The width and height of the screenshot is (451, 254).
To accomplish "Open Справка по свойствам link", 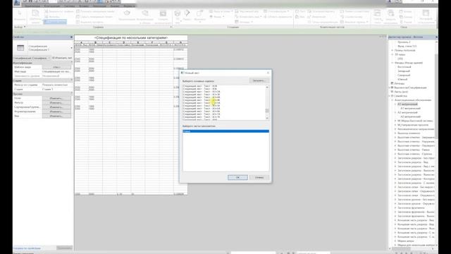I will click(27, 248).
